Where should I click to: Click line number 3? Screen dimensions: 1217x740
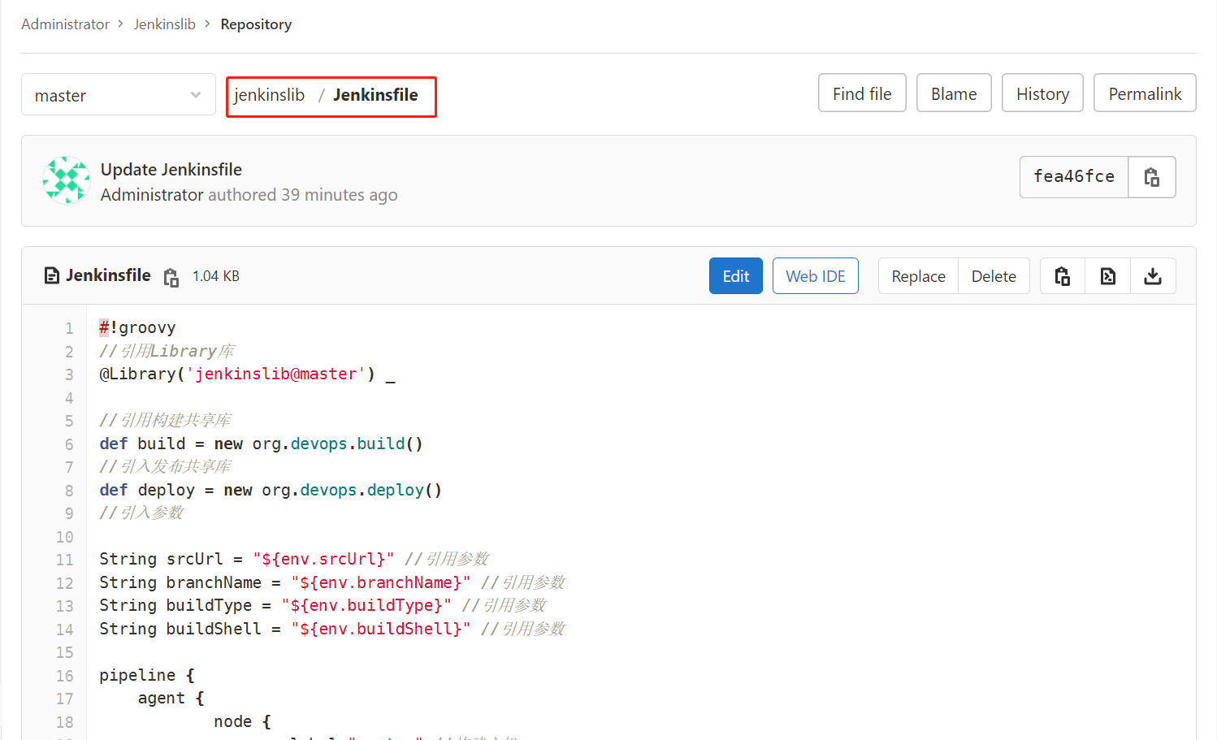[x=69, y=374]
